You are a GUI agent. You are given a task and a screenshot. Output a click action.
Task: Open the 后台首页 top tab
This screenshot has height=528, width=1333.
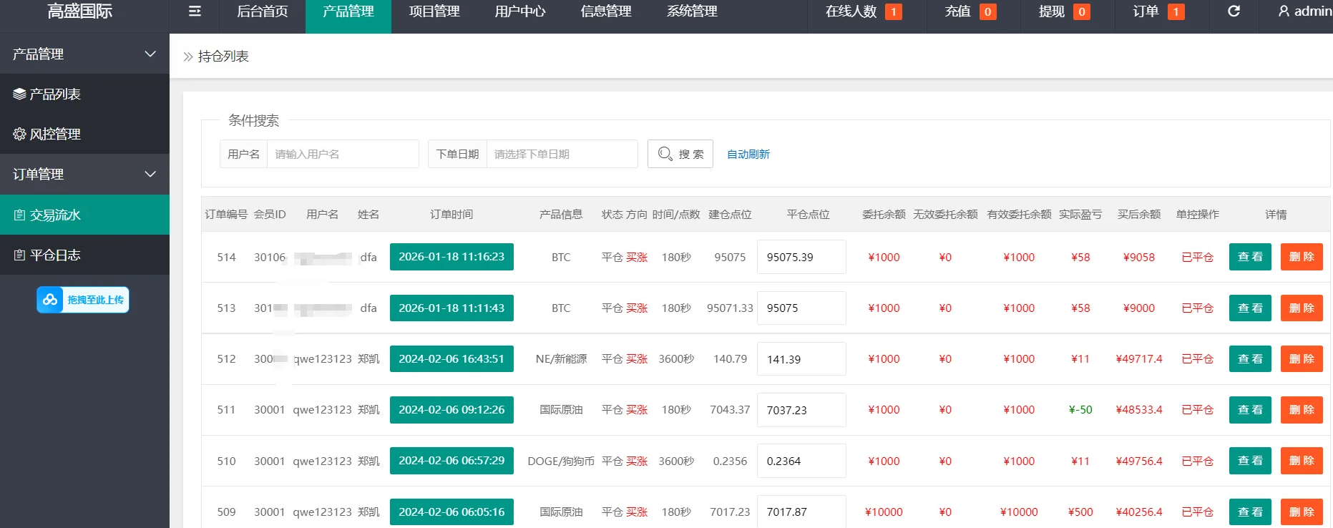[x=263, y=11]
